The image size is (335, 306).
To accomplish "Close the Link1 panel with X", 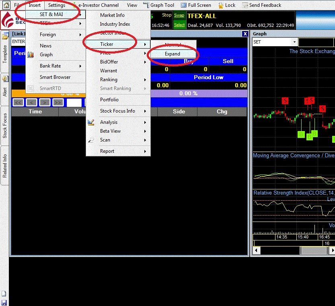I will pyautogui.click(x=245, y=34).
